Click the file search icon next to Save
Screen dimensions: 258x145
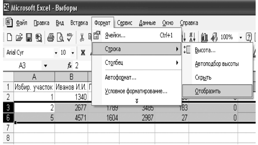39,37
